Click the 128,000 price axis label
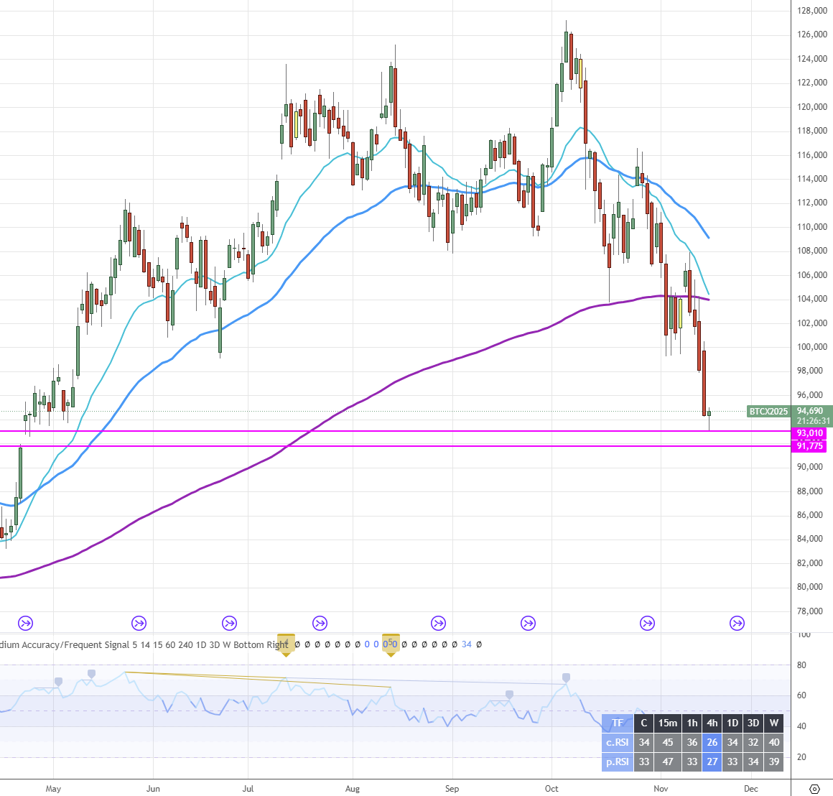 click(x=812, y=11)
